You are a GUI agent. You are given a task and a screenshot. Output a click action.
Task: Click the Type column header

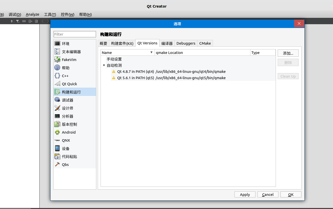(x=263, y=52)
